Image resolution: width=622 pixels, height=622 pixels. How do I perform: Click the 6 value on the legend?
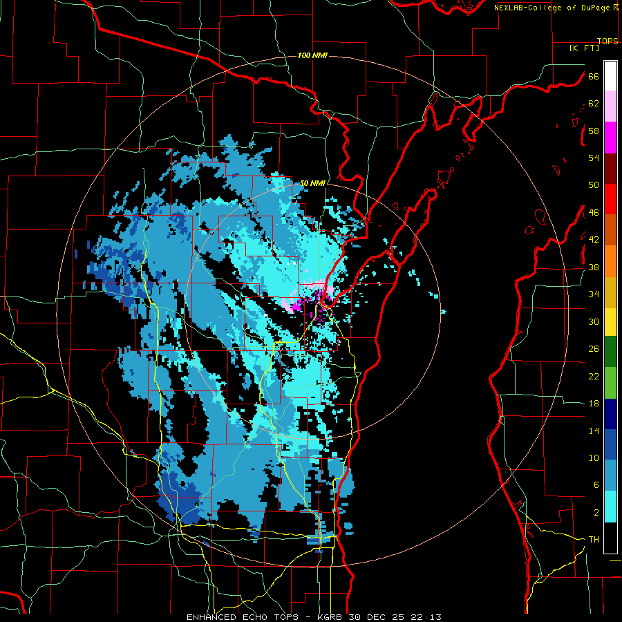(x=596, y=485)
